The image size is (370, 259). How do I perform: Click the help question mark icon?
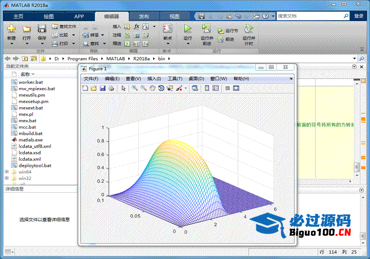click(x=265, y=16)
